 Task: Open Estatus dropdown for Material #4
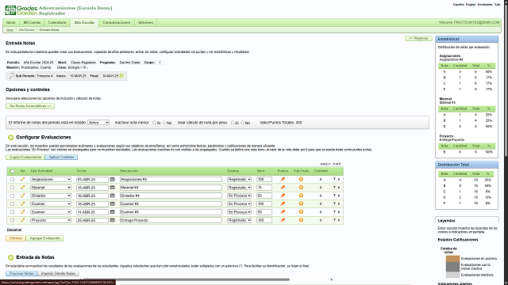[x=240, y=188]
